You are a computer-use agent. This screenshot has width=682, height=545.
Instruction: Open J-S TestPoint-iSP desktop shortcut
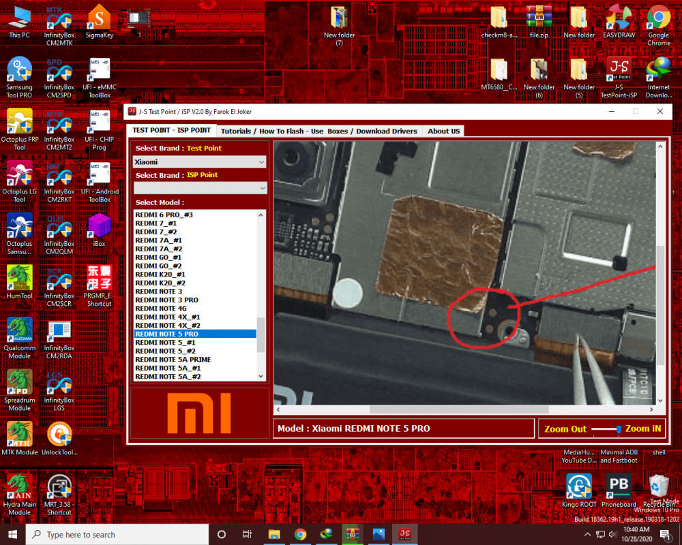coord(619,78)
